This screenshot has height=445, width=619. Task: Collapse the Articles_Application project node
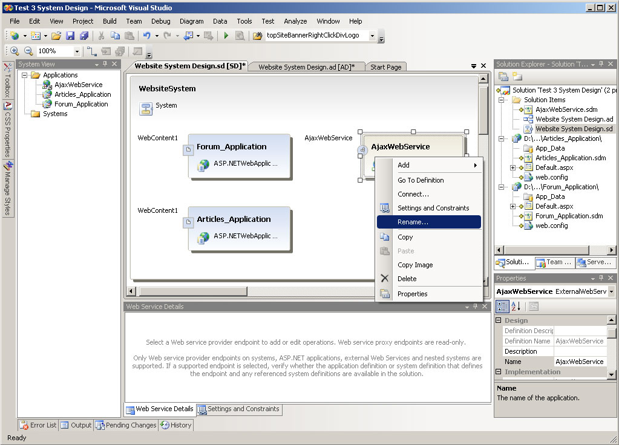pyautogui.click(x=501, y=138)
